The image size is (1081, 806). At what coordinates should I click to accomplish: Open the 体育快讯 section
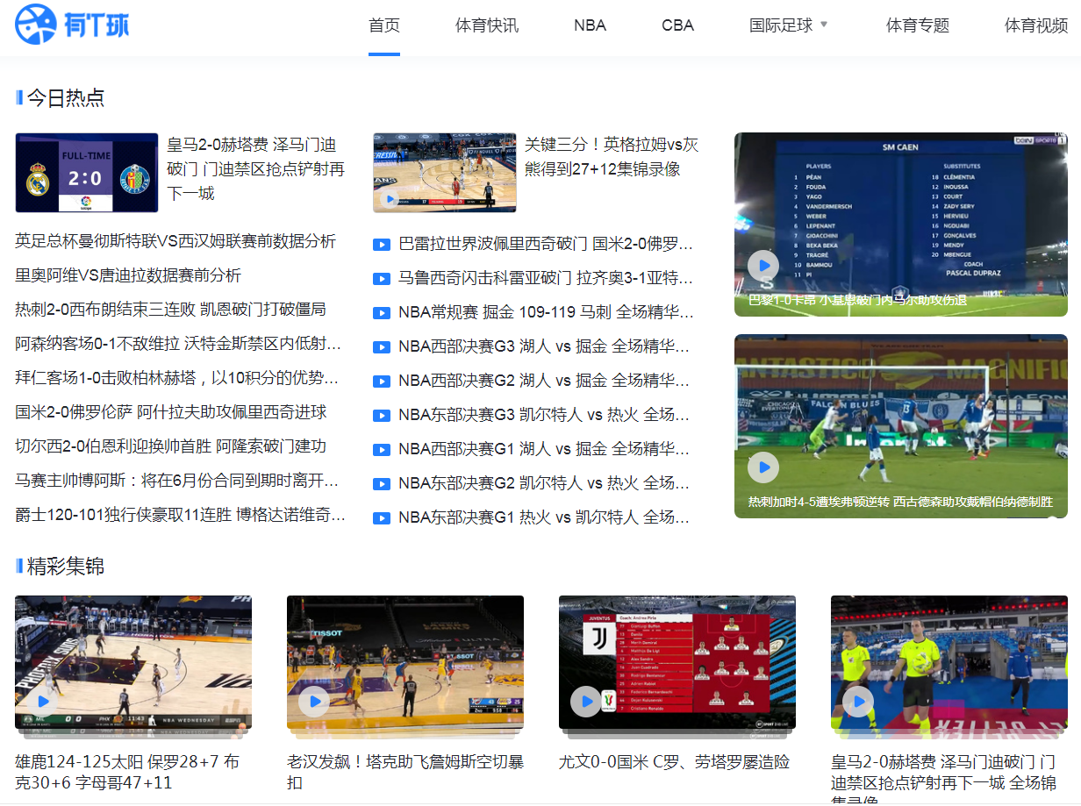tap(487, 25)
